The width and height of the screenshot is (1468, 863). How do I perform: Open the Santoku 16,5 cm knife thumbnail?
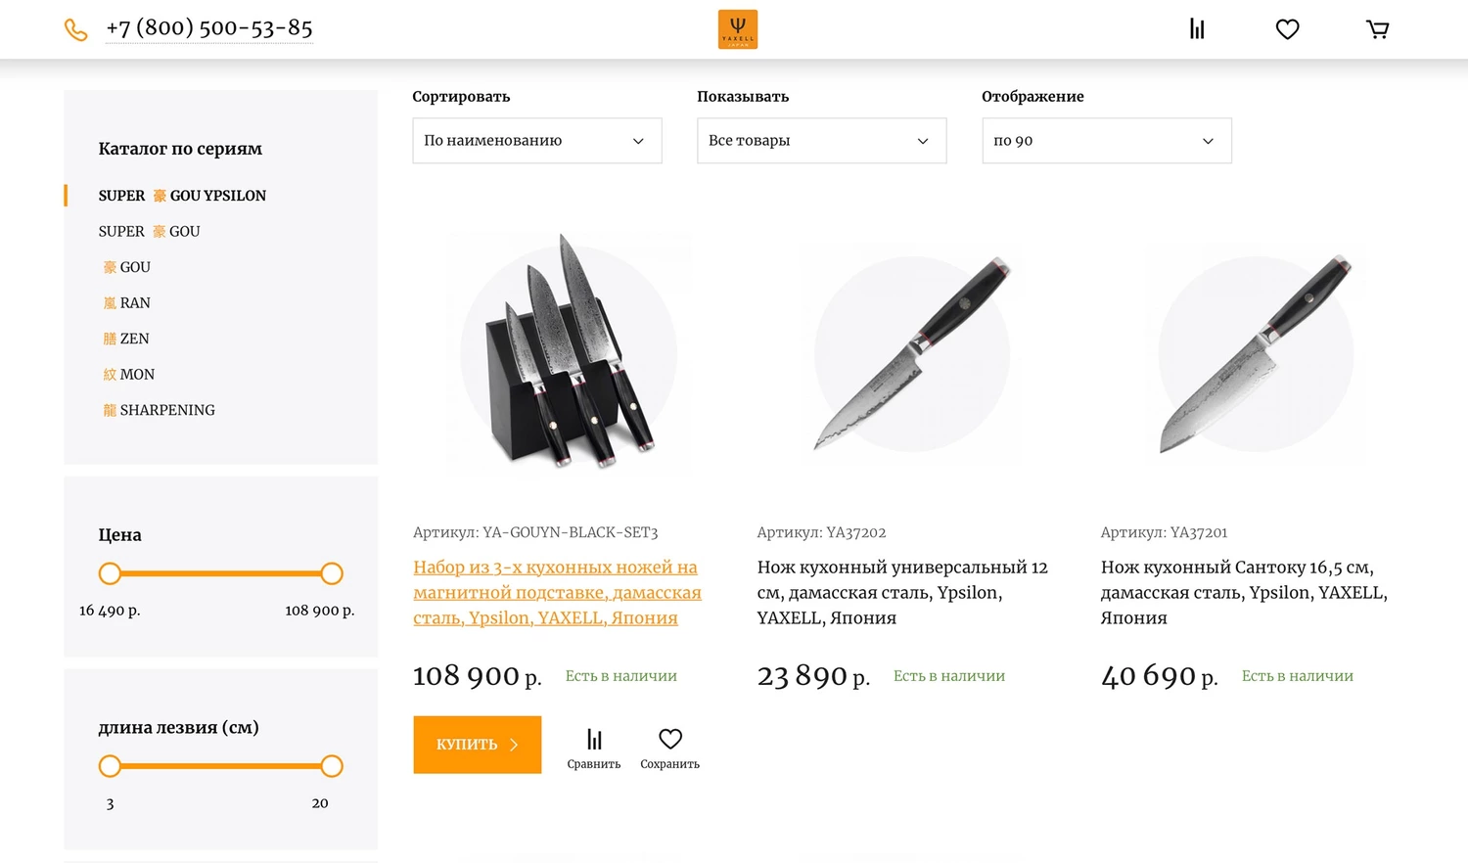[1256, 354]
